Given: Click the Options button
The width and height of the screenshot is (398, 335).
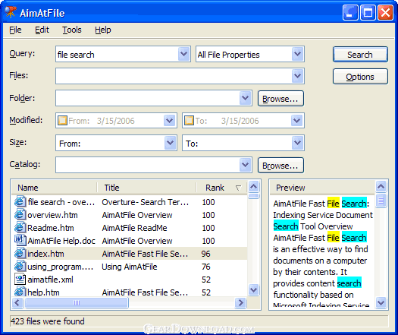Looking at the screenshot, I should [x=360, y=76].
